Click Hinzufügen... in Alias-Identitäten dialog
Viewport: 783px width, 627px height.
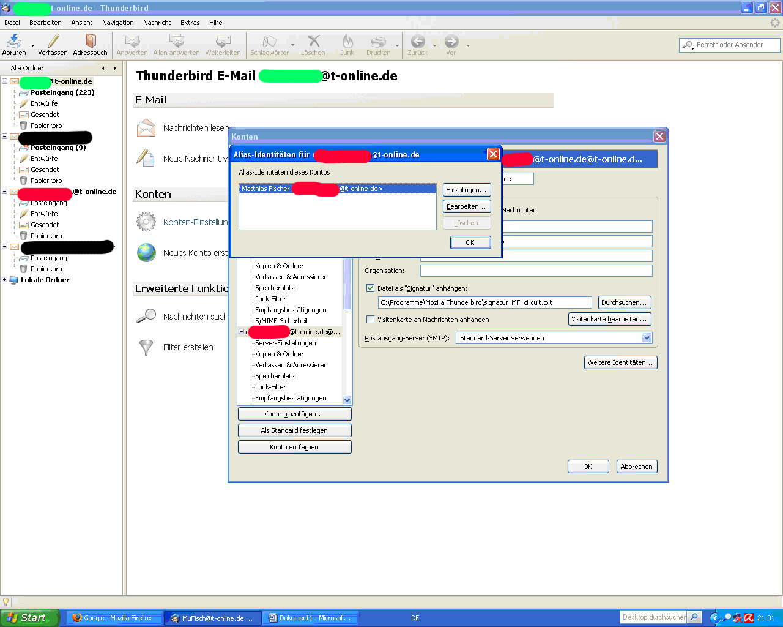pyautogui.click(x=467, y=190)
